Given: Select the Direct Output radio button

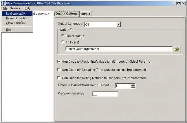Looking at the screenshot, I should pos(63,36).
